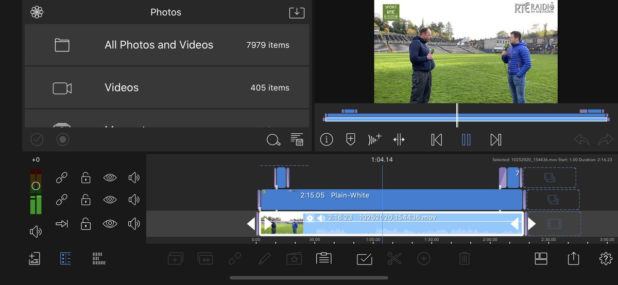618x285 pixels.
Task: Mute the main video track
Action: point(134,224)
